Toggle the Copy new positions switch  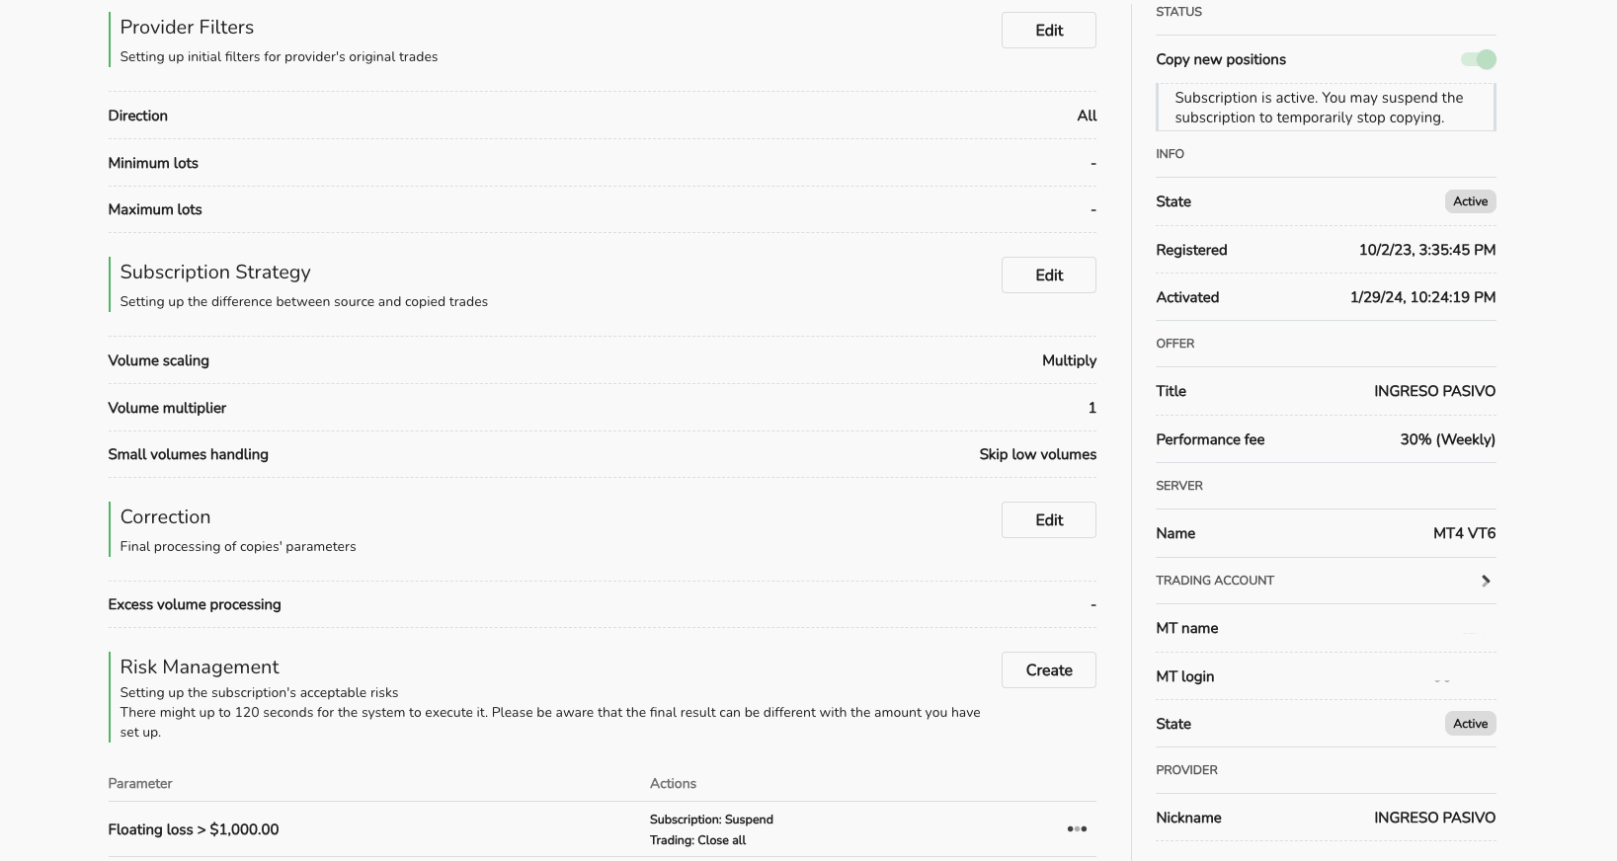(x=1479, y=59)
